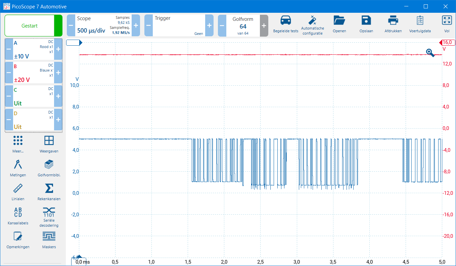Open Weergaven views menu
Viewport: 456px width, 266px height.
(49, 141)
